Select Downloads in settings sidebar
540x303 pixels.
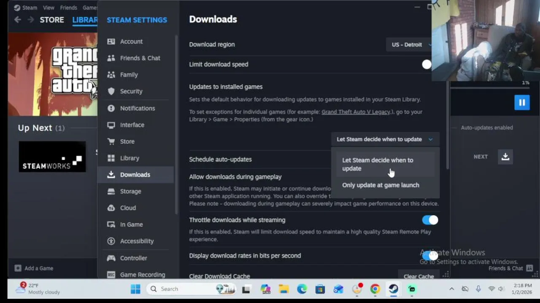coord(135,175)
